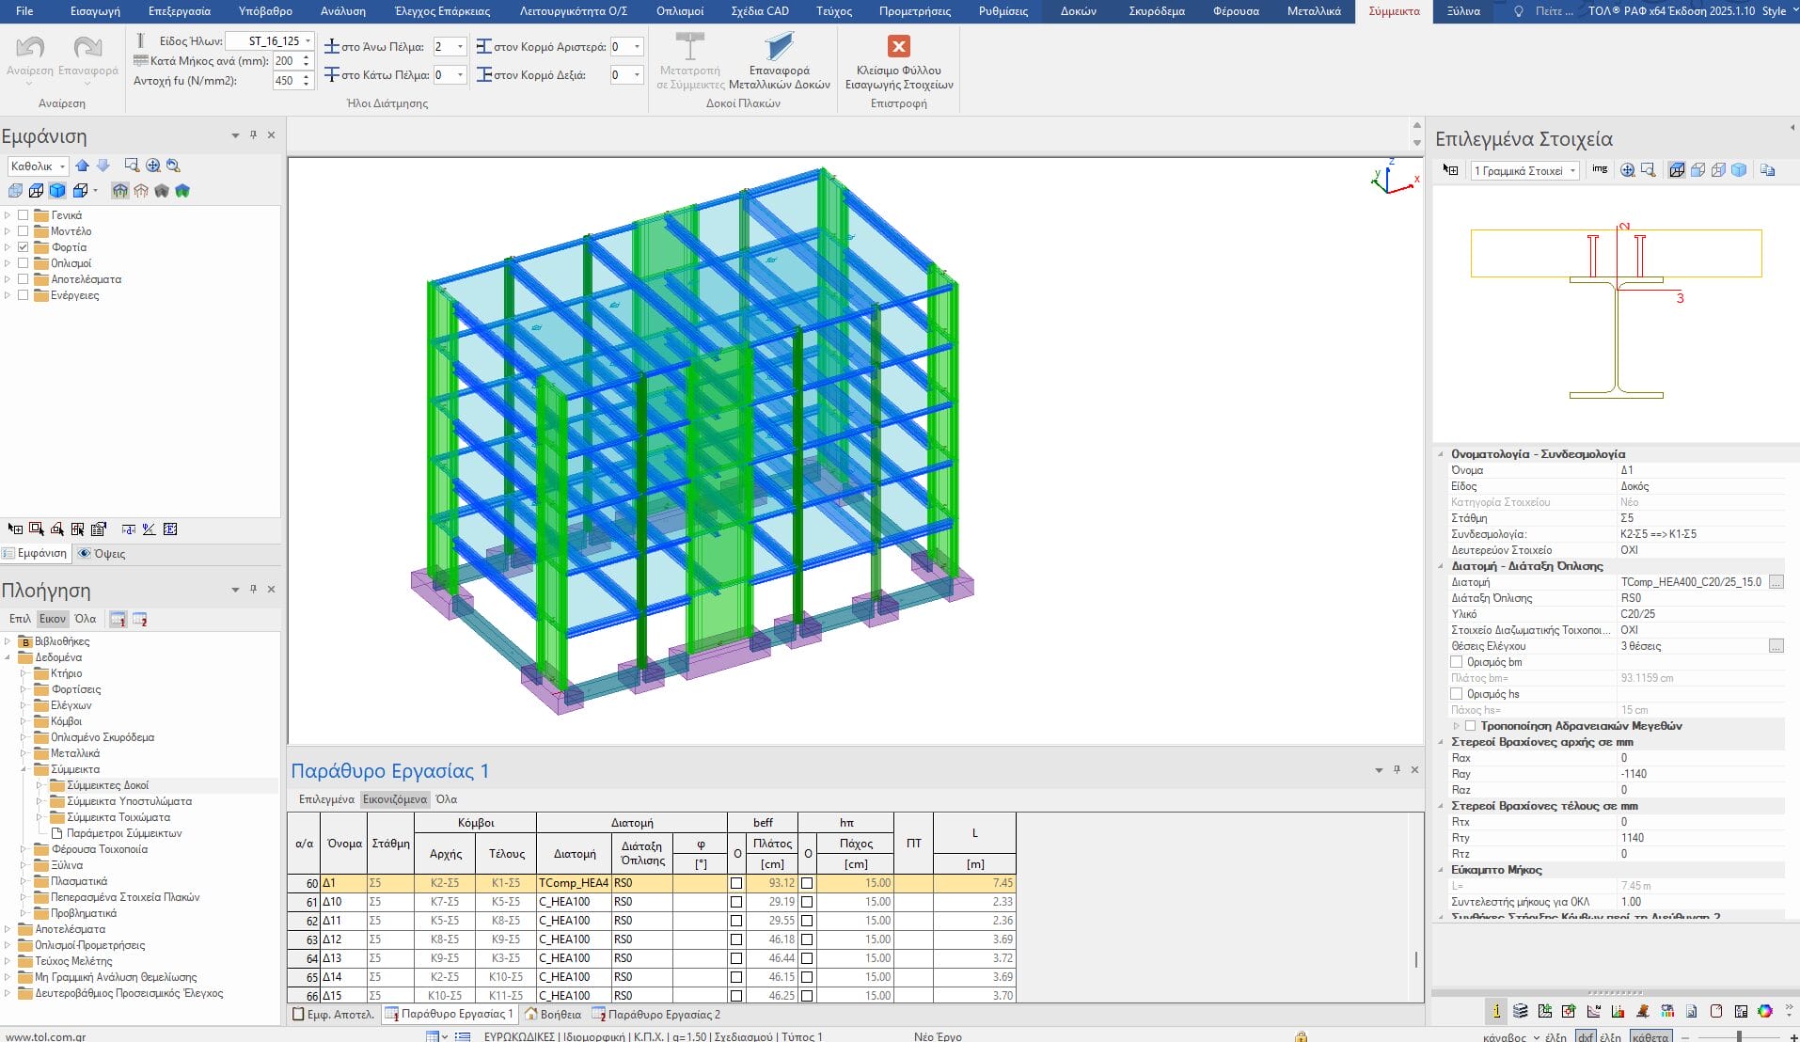Click the color wheel icon in bottom toolbar
The image size is (1800, 1042).
pos(1764,1011)
